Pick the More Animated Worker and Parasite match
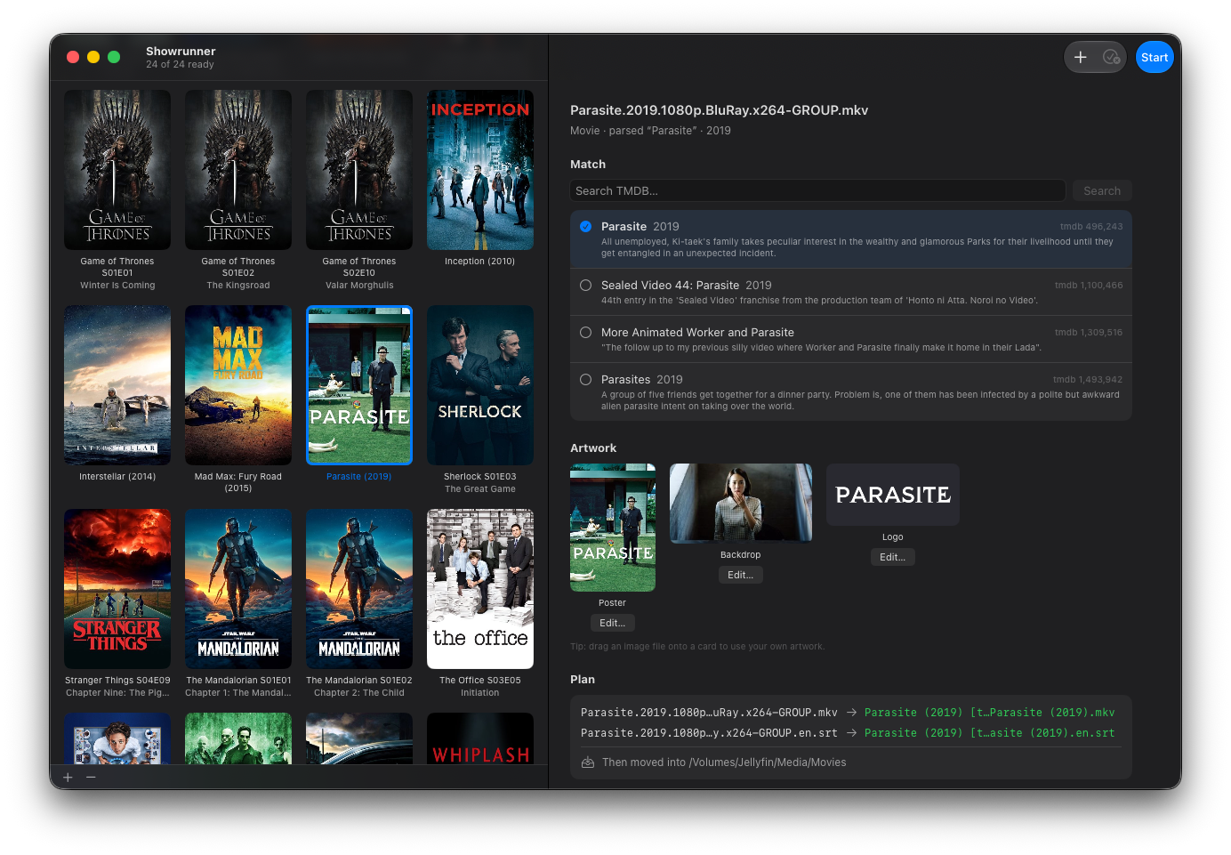This screenshot has height=855, width=1231. [851, 339]
